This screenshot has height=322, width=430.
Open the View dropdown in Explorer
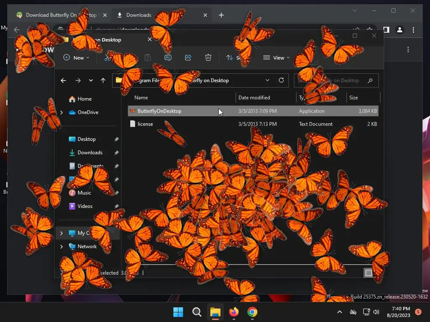click(x=276, y=57)
